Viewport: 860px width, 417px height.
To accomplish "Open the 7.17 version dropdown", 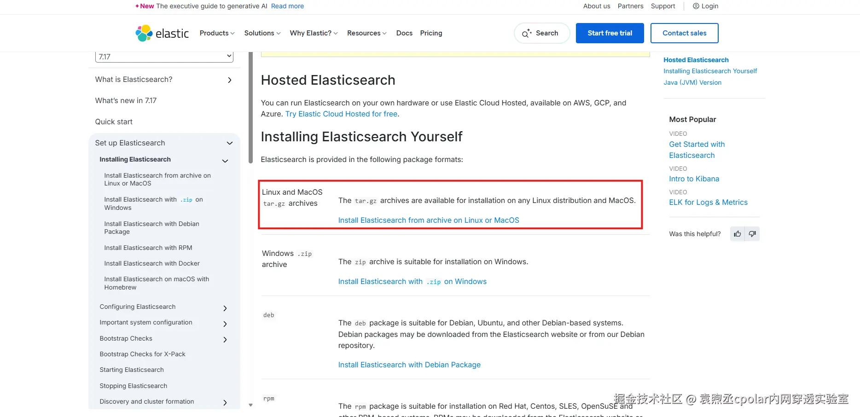I will (164, 57).
